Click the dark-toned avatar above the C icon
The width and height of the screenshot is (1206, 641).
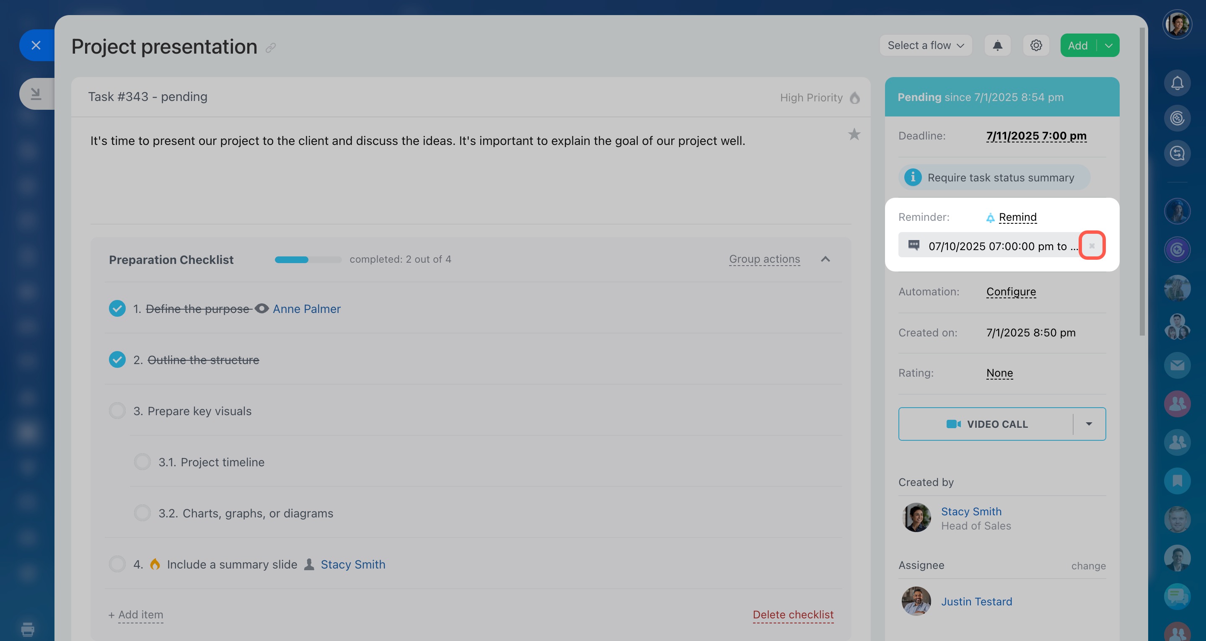pos(1177,211)
